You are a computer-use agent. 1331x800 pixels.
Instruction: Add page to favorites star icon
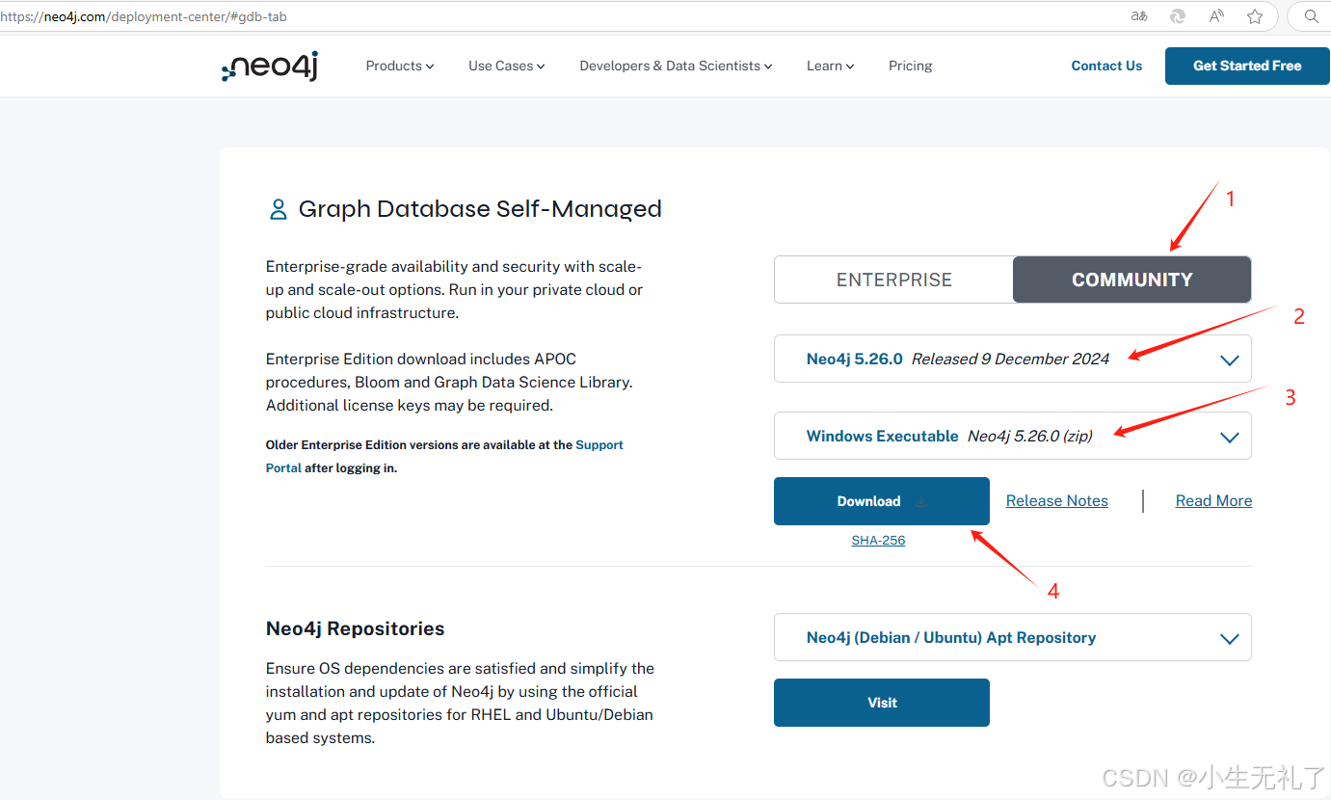(1255, 16)
